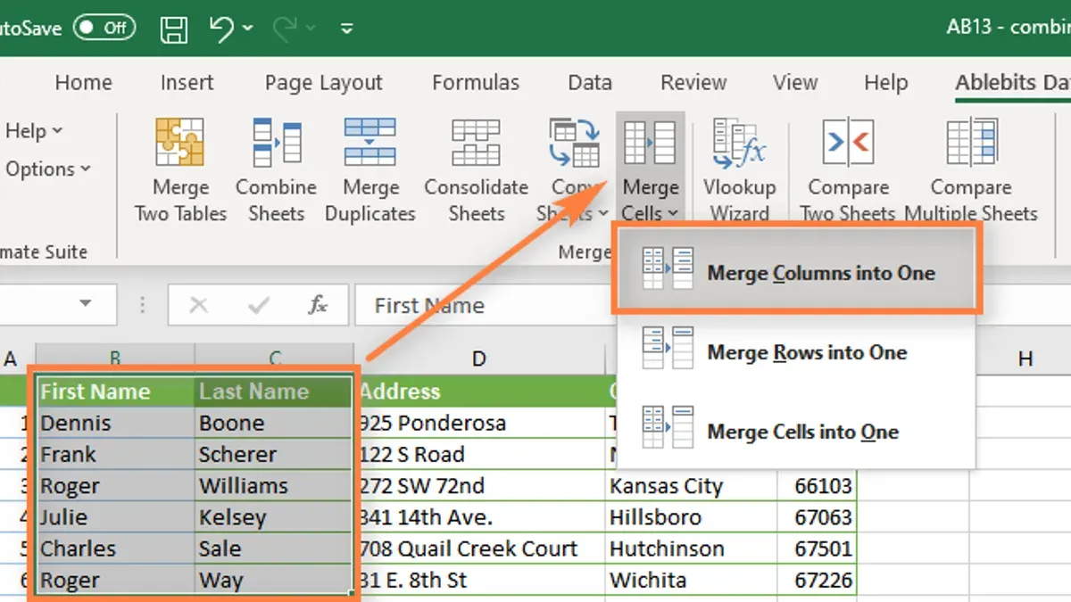
Task: Select the cell with zip 66103
Action: click(x=817, y=485)
